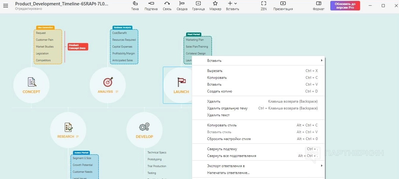The image size is (399, 179).
Task: Click the Product_Development_Timeline file title
Action: pyautogui.click(x=62, y=4)
